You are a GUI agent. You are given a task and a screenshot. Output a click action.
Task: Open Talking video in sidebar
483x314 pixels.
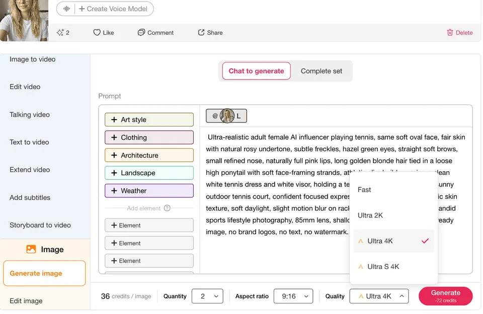tap(30, 115)
